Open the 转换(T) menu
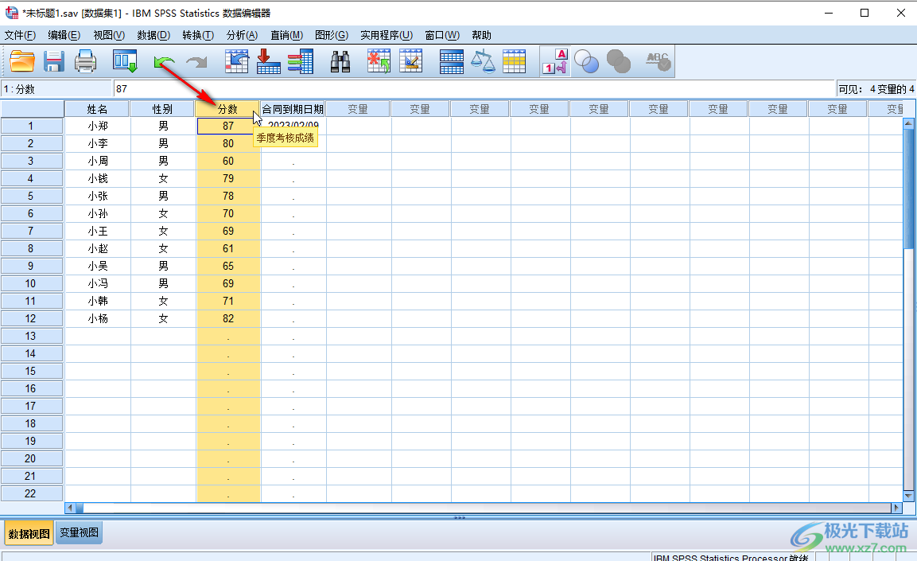 (198, 35)
